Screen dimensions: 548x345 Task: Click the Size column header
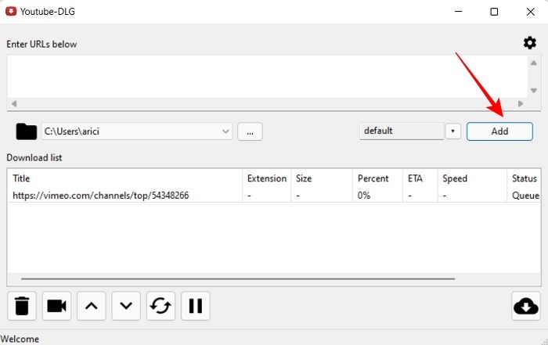pos(322,178)
